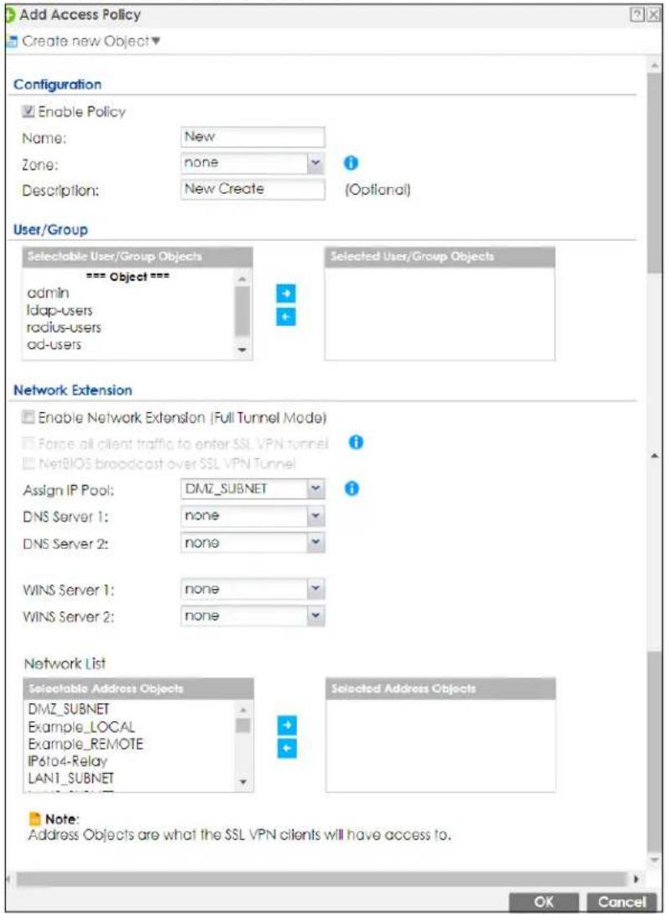Click the Selected User/Group Objects box

pos(440,314)
